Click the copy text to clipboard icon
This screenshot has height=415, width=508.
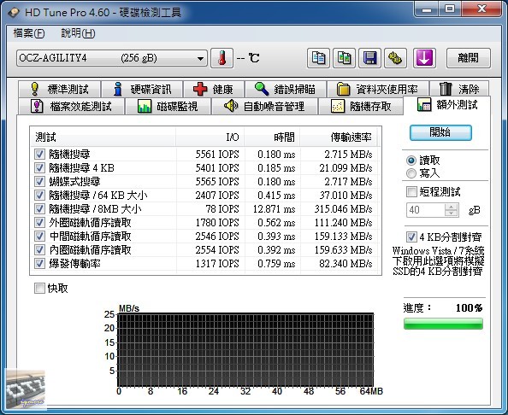pyautogui.click(x=318, y=58)
